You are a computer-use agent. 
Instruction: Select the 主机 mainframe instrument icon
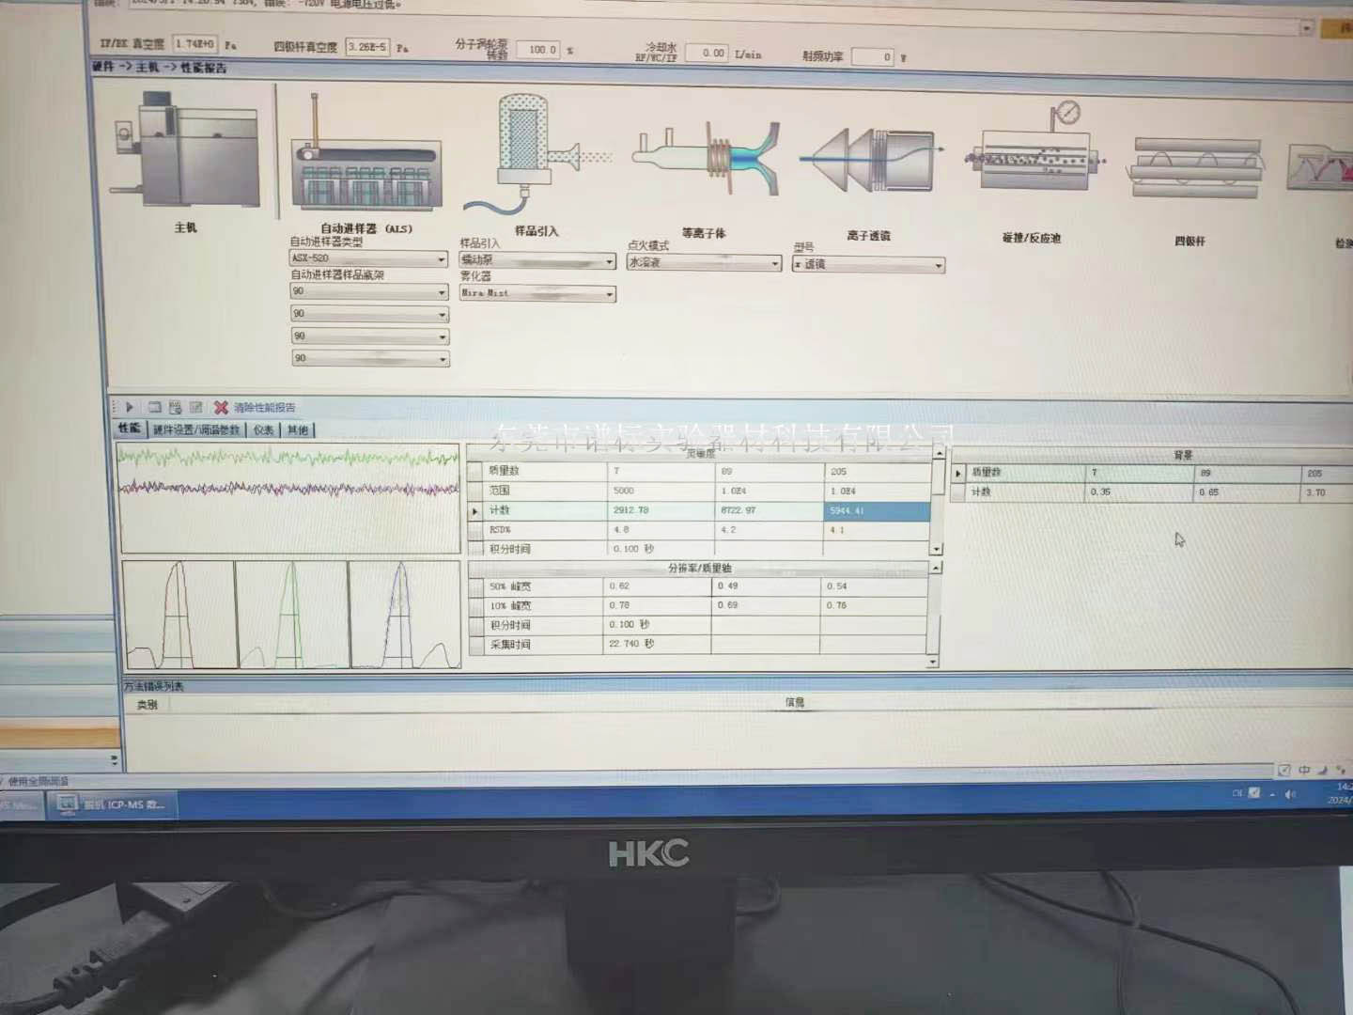[x=186, y=152]
